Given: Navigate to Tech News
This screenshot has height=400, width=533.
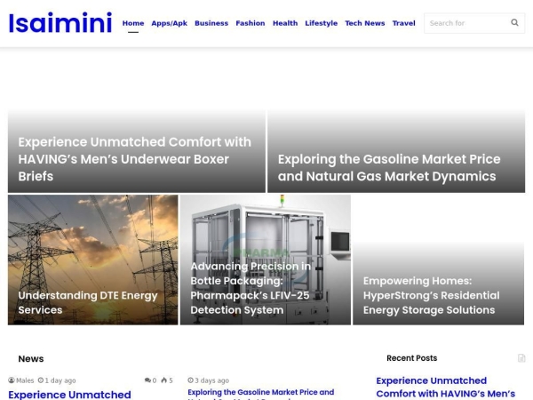Looking at the screenshot, I should click(365, 23).
